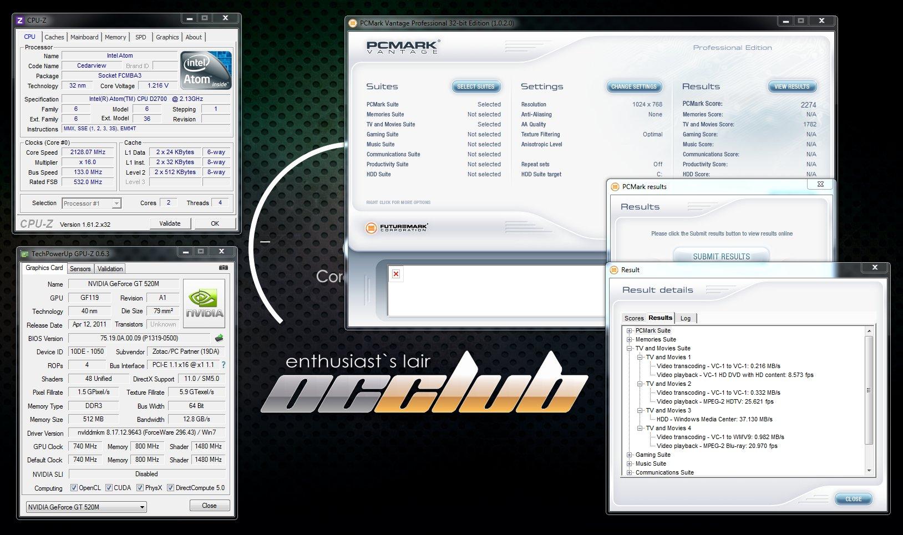903x535 pixels.
Task: Expand the Music Suite tree node
Action: [x=630, y=464]
